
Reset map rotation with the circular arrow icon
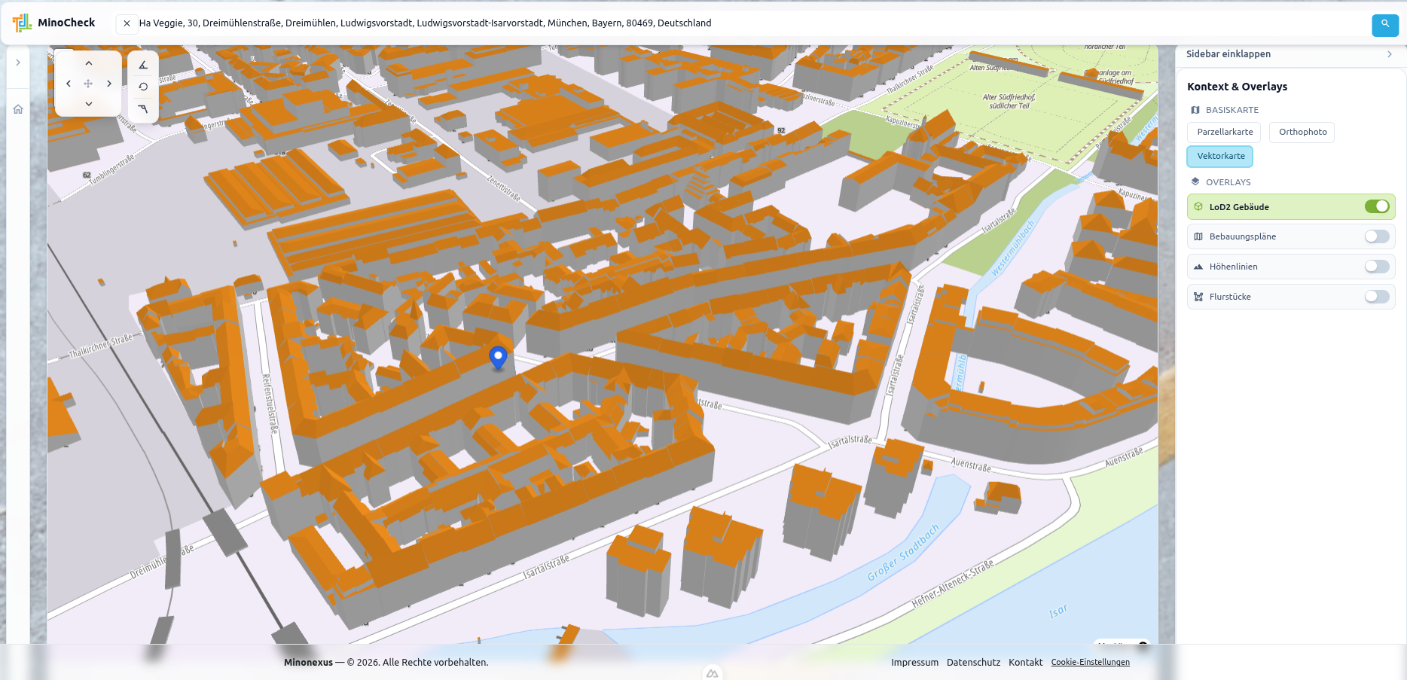(x=143, y=87)
